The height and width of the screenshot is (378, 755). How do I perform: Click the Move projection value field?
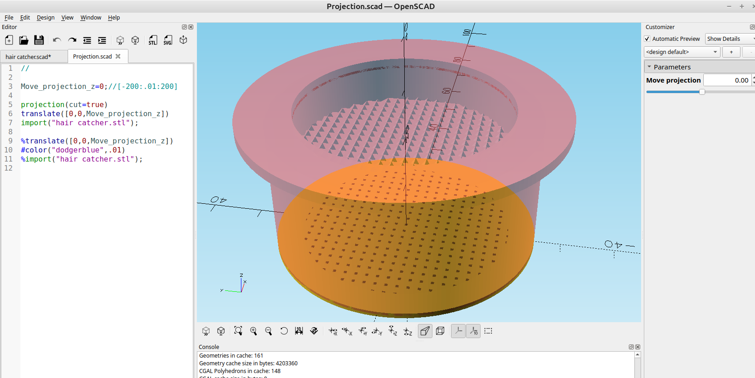tap(727, 80)
